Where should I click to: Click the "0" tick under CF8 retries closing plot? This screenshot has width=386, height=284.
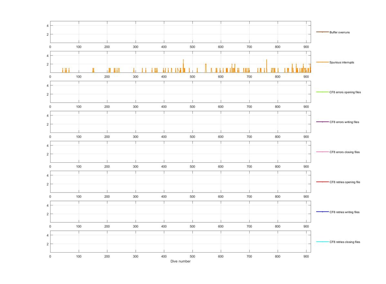coord(50,256)
